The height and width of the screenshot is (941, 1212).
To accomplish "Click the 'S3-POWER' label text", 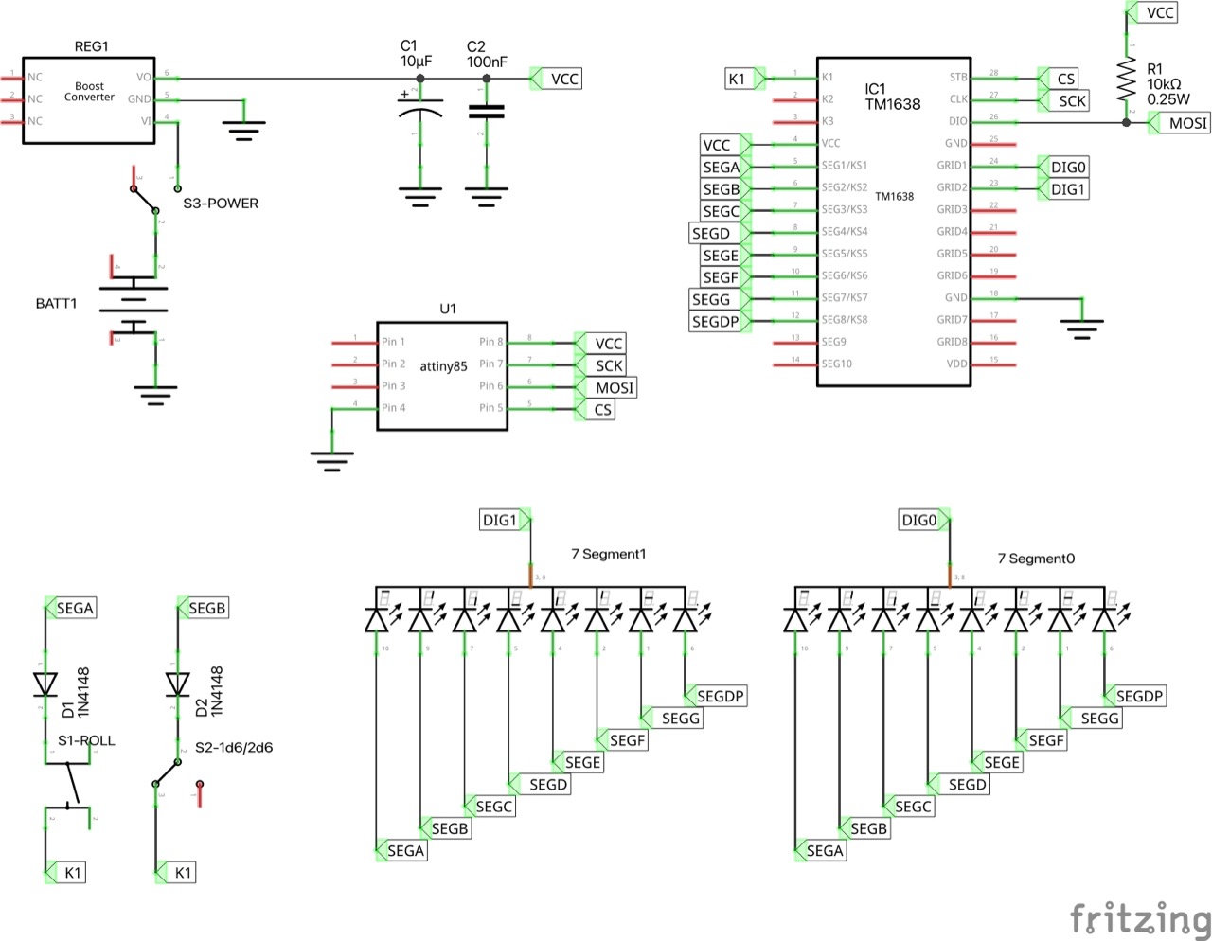I will [x=221, y=203].
